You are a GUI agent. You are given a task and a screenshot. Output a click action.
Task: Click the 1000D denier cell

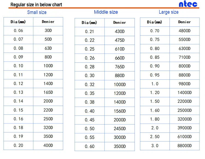(x=120, y=85)
